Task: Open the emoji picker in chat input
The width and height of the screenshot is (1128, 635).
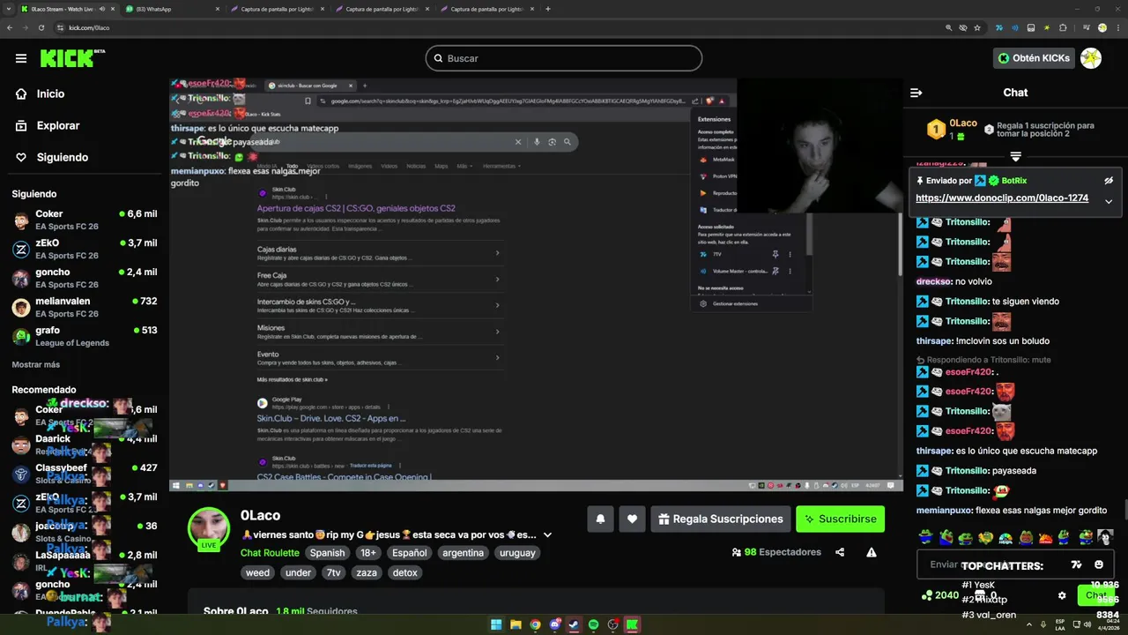Action: click(1099, 564)
